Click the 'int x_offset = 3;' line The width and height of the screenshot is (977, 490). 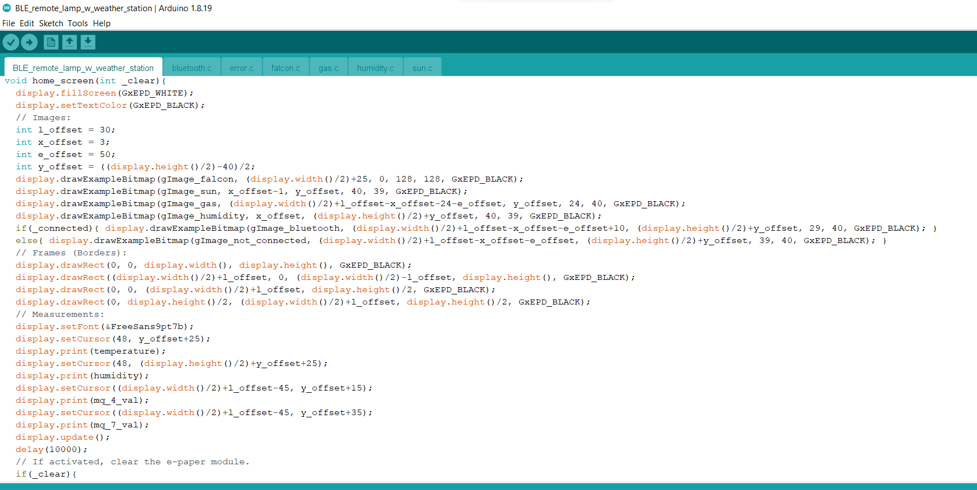[63, 142]
